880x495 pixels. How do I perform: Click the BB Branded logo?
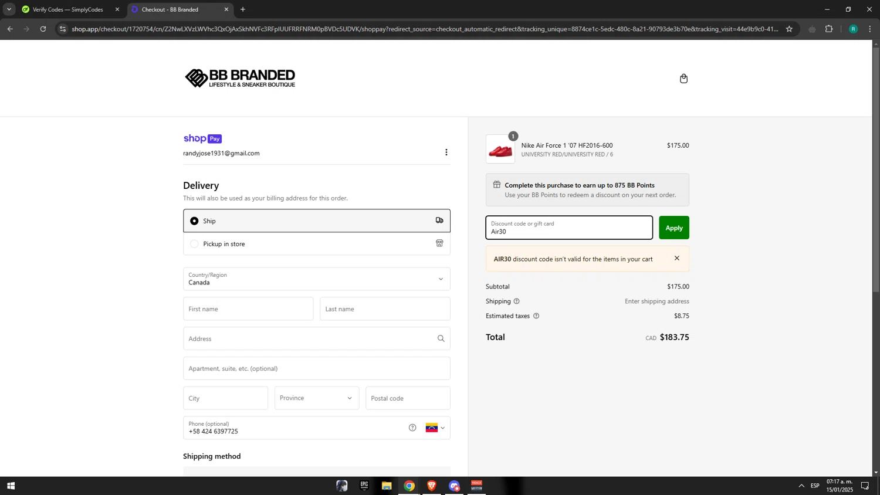coord(240,78)
